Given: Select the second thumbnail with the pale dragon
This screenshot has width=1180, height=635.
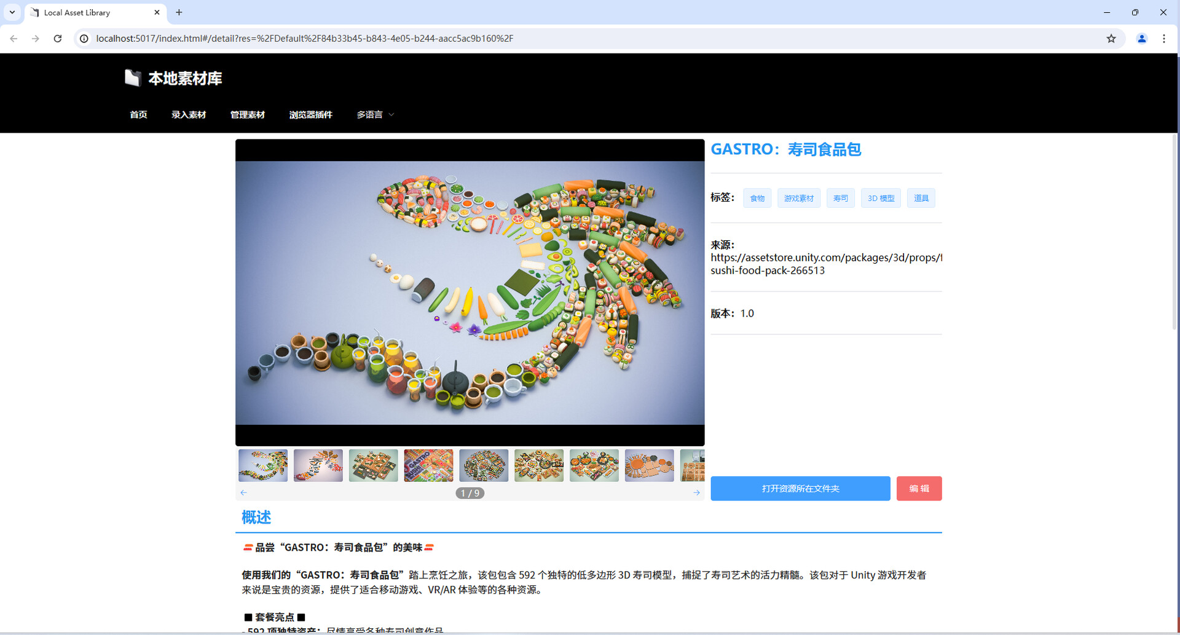Looking at the screenshot, I should click(318, 465).
